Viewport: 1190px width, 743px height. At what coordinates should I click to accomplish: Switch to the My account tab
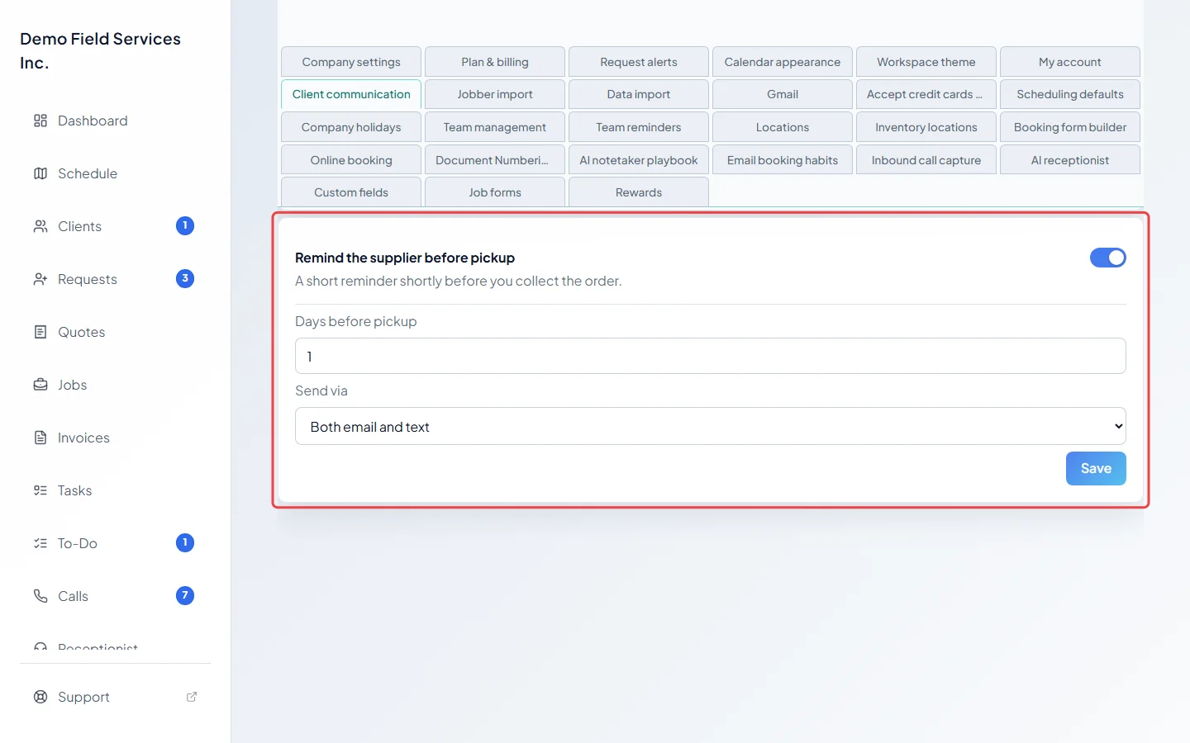[1070, 62]
